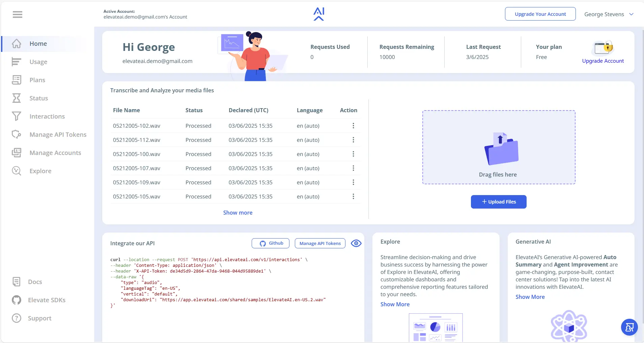Click the folder upload icon in drop zone

click(x=501, y=149)
